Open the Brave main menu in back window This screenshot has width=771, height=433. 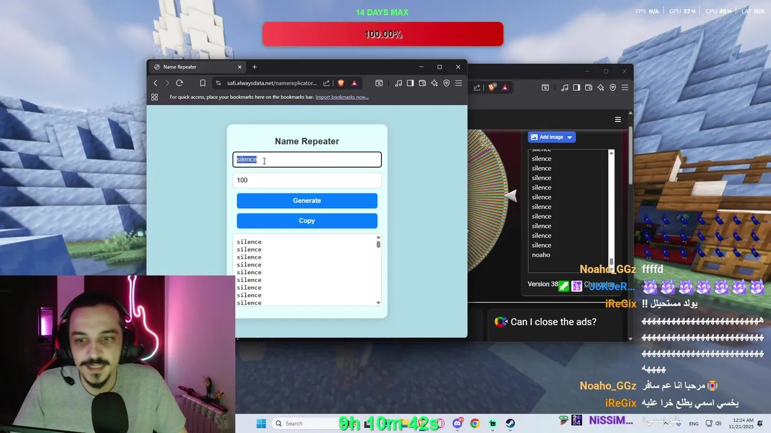pos(625,87)
